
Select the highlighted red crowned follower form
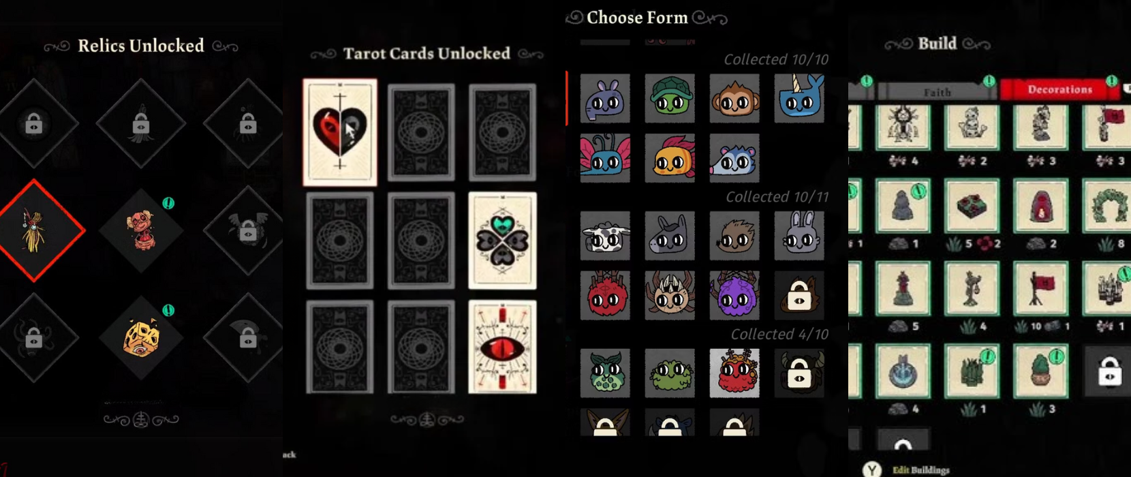734,373
